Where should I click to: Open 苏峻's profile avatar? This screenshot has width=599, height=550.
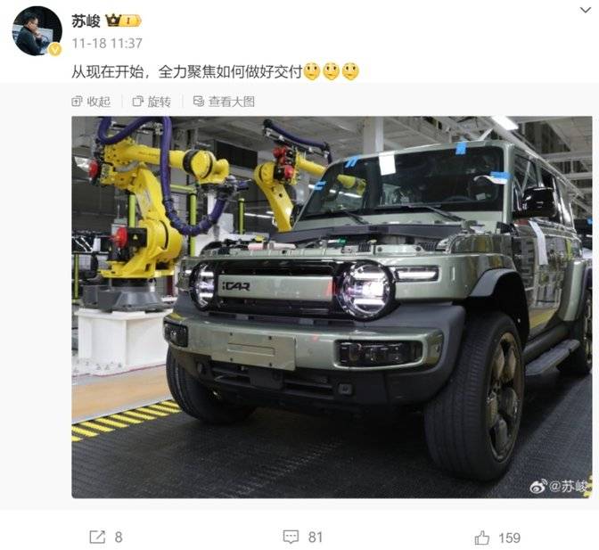click(x=37, y=31)
